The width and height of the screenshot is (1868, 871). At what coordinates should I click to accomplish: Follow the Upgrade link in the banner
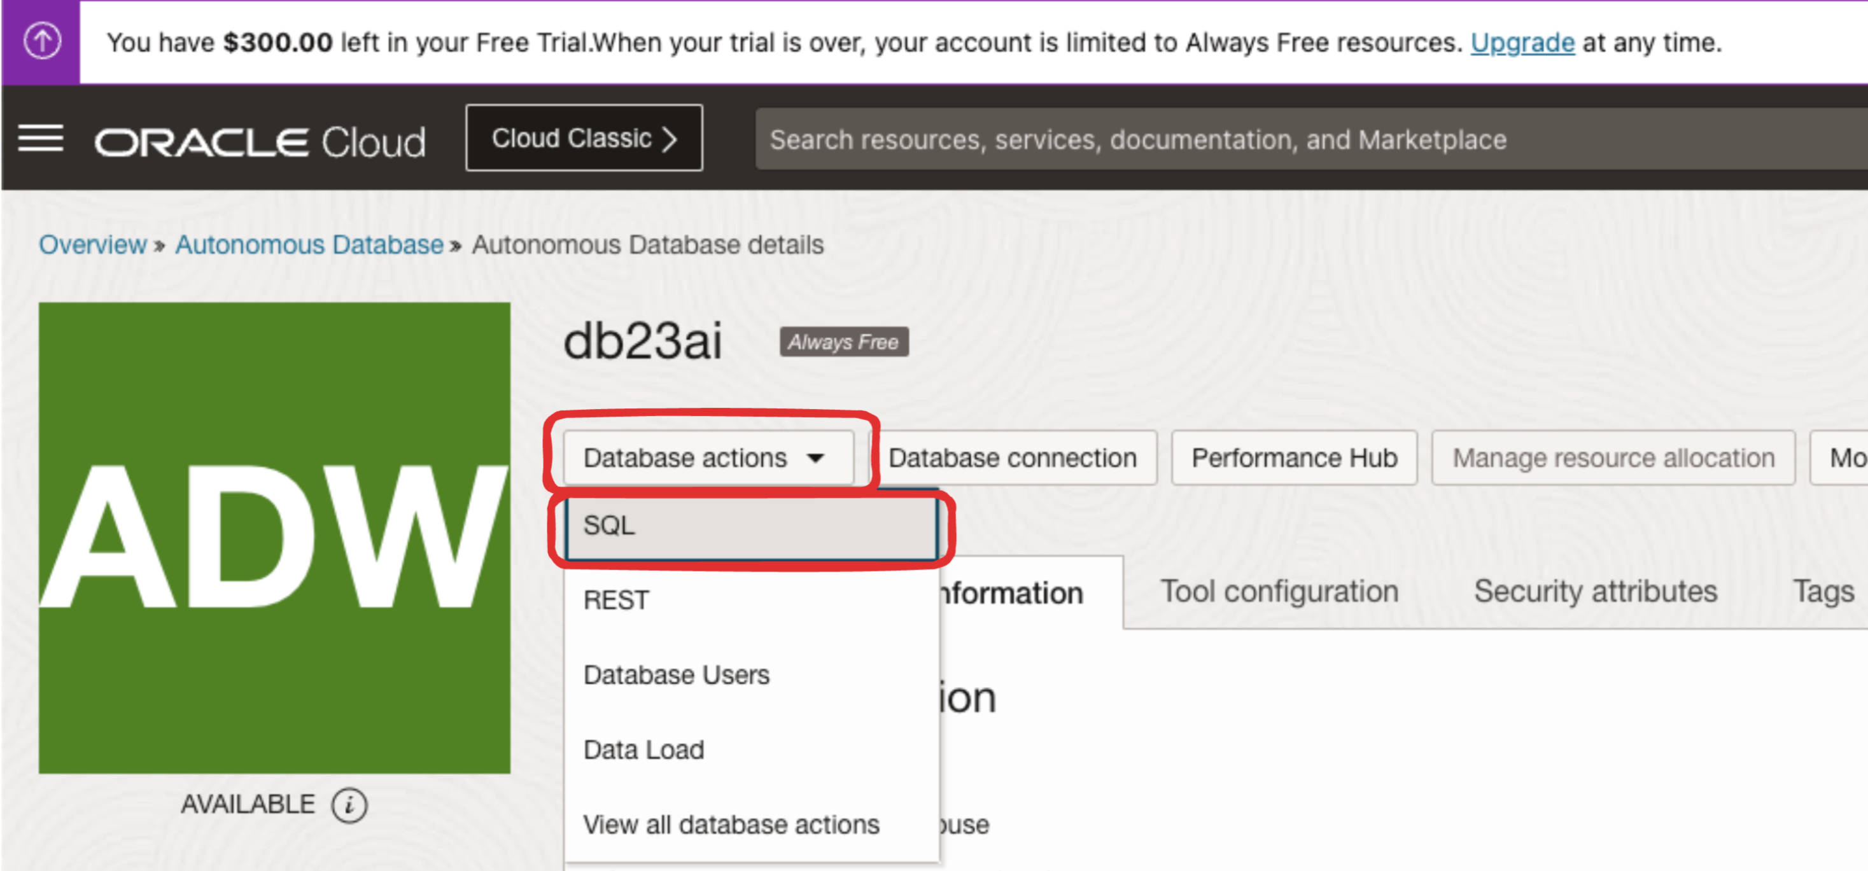(x=1522, y=43)
